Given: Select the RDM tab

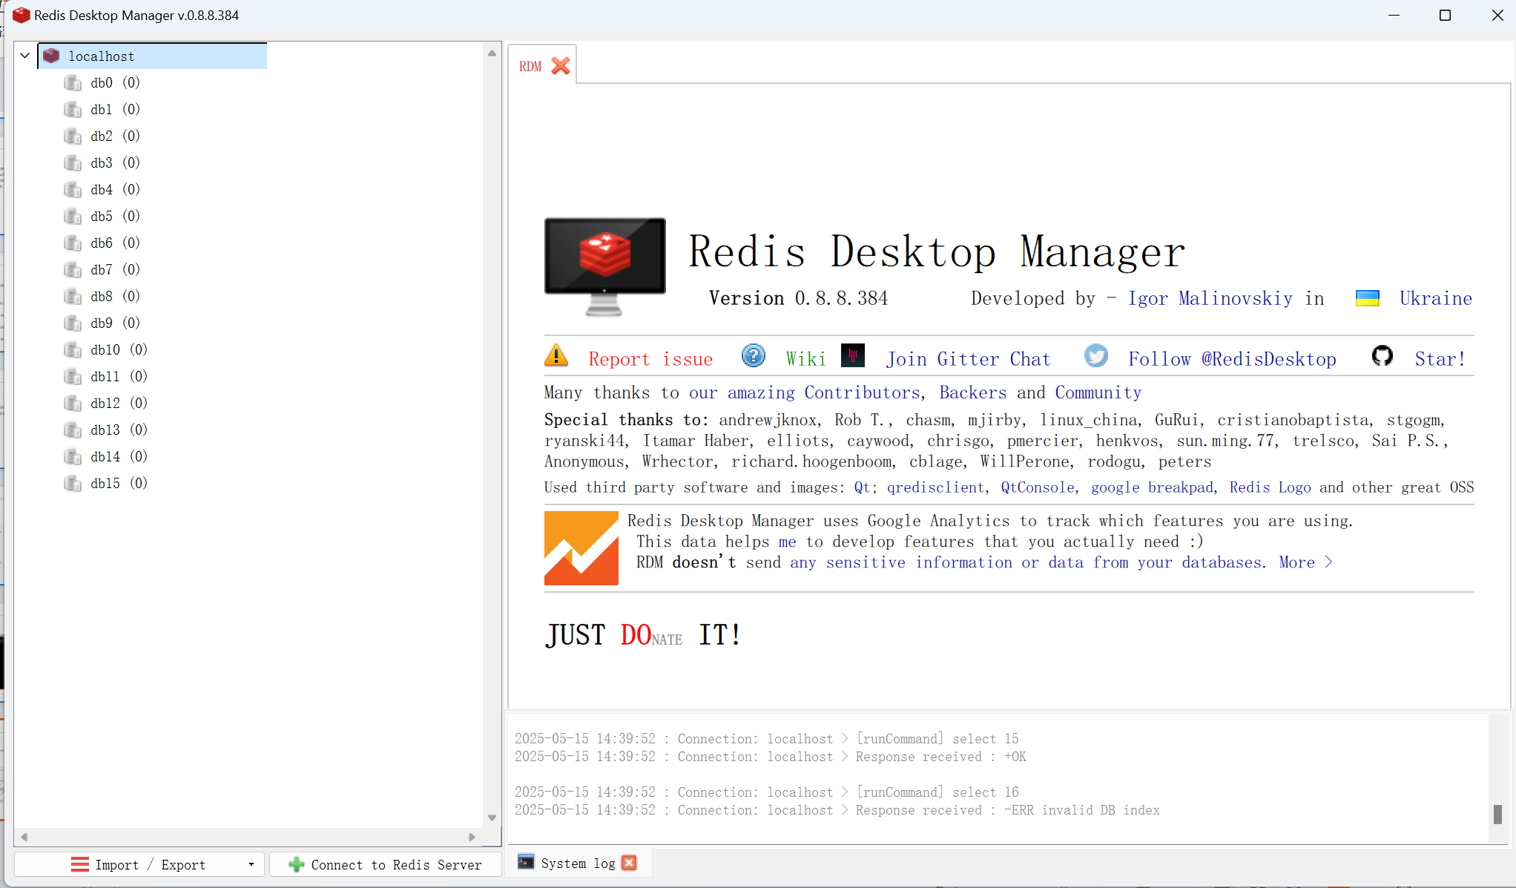Looking at the screenshot, I should pos(530,66).
